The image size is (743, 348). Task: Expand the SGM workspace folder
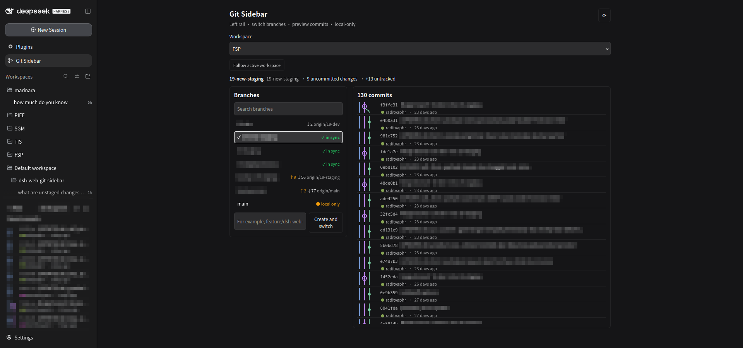[x=48, y=129]
